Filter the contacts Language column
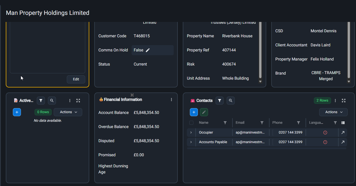Viewport: 356px width, 186px height. [x=335, y=123]
